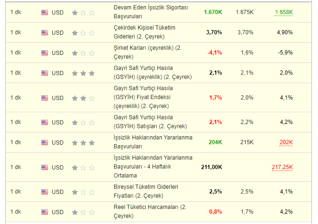Image resolution: width=318 pixels, height=224 pixels.
Task: Click revised previous value 217,25K
Action: click(x=282, y=167)
